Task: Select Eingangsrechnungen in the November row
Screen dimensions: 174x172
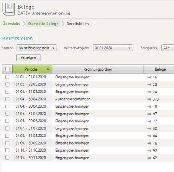Action: point(72,158)
